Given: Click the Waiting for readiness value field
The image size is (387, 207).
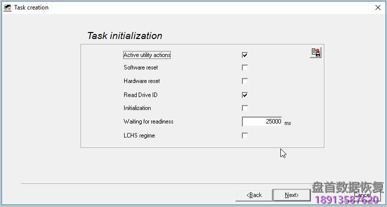Looking at the screenshot, I should [x=262, y=121].
